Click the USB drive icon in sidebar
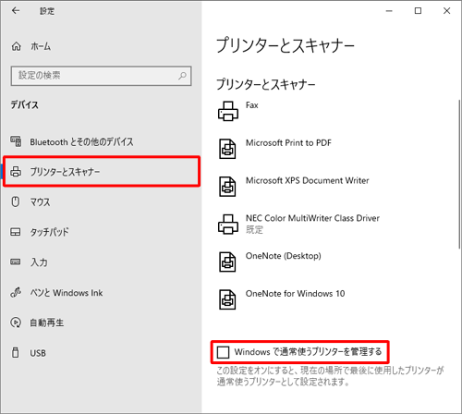 click(x=15, y=352)
